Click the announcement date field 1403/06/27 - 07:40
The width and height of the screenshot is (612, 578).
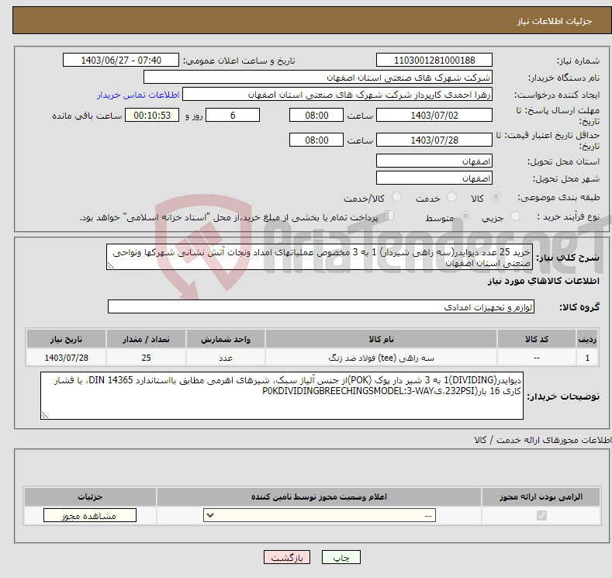(x=121, y=60)
